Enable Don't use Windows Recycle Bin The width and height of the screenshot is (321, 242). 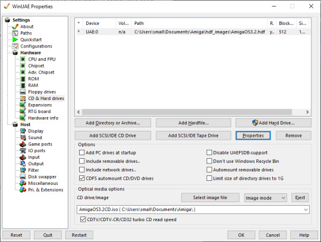[x=209, y=161]
